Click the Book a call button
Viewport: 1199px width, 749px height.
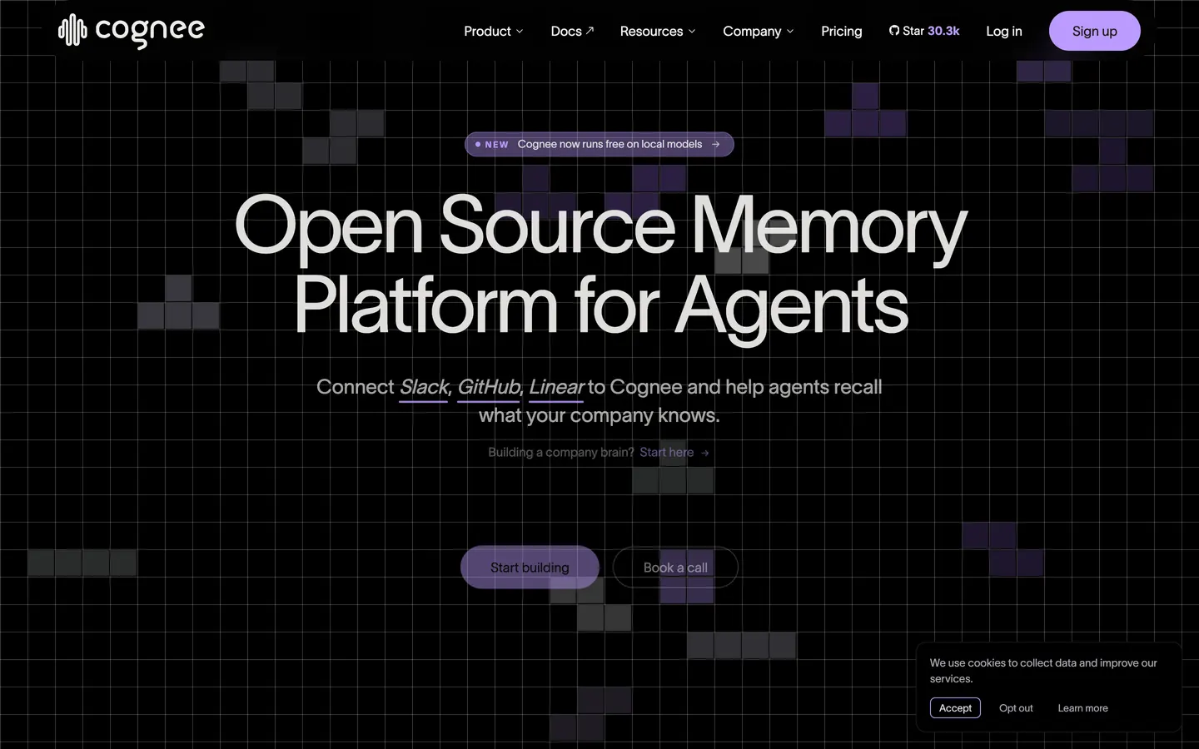pos(675,568)
